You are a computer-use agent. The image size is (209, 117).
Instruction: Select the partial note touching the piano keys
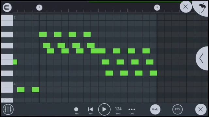pyautogui.click(x=15, y=62)
